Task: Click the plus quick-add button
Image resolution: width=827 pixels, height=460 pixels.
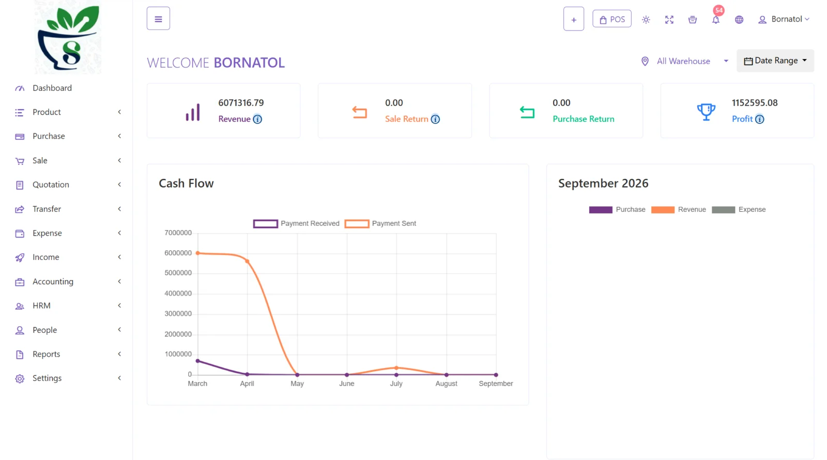Action: [x=574, y=19]
